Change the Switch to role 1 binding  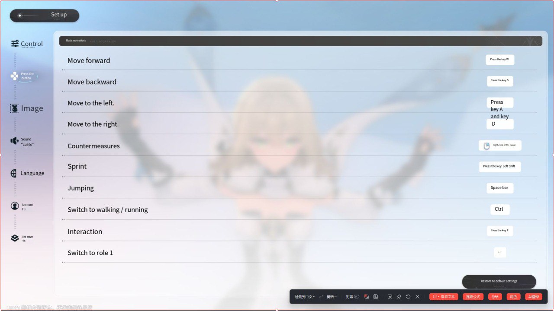click(x=500, y=252)
